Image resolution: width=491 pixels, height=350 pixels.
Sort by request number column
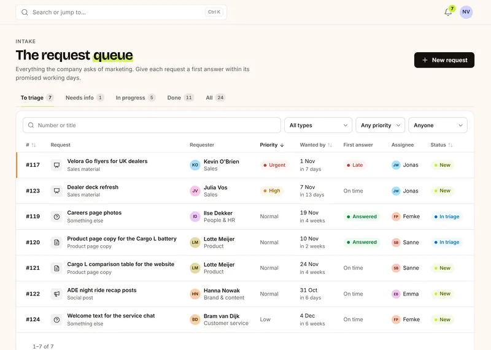tap(31, 145)
